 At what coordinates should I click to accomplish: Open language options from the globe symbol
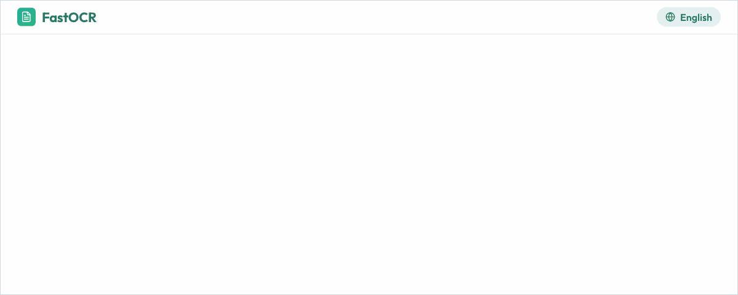(x=670, y=17)
